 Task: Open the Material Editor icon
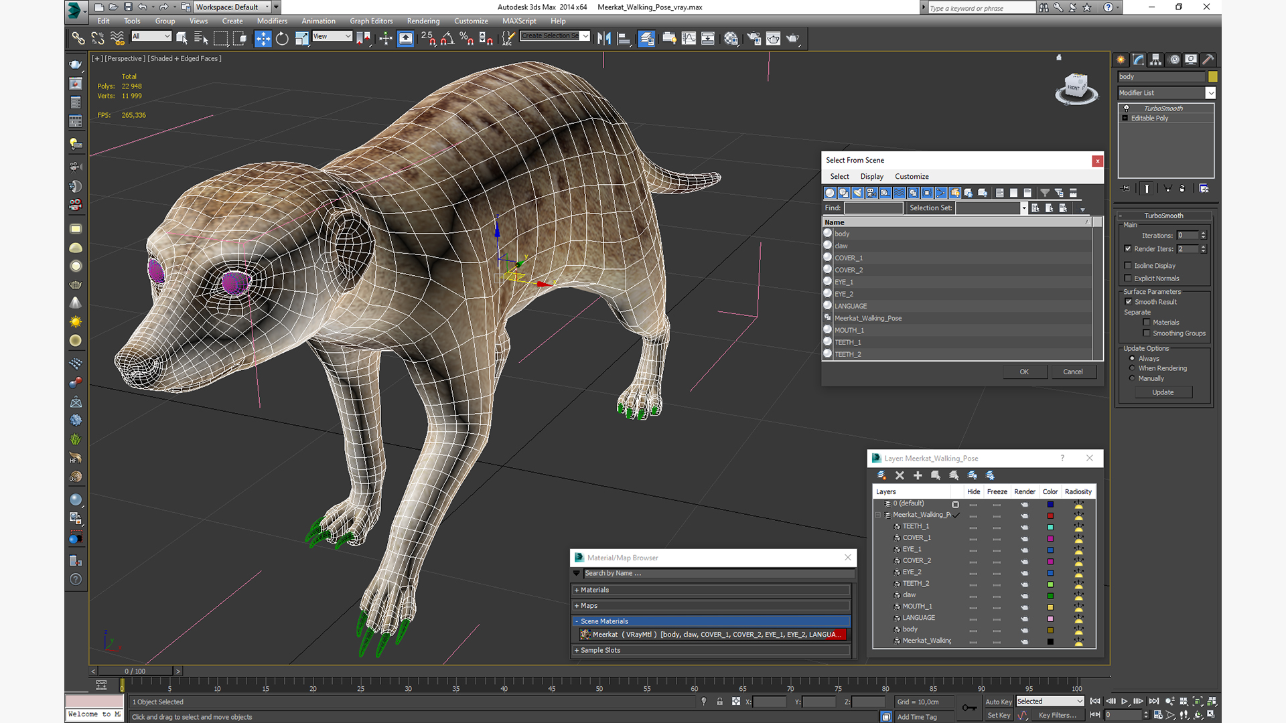[x=731, y=39]
